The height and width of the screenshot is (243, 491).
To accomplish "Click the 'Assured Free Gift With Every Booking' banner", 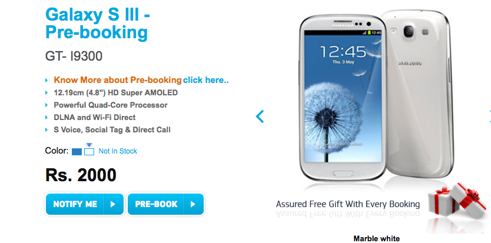I will pyautogui.click(x=347, y=205).
